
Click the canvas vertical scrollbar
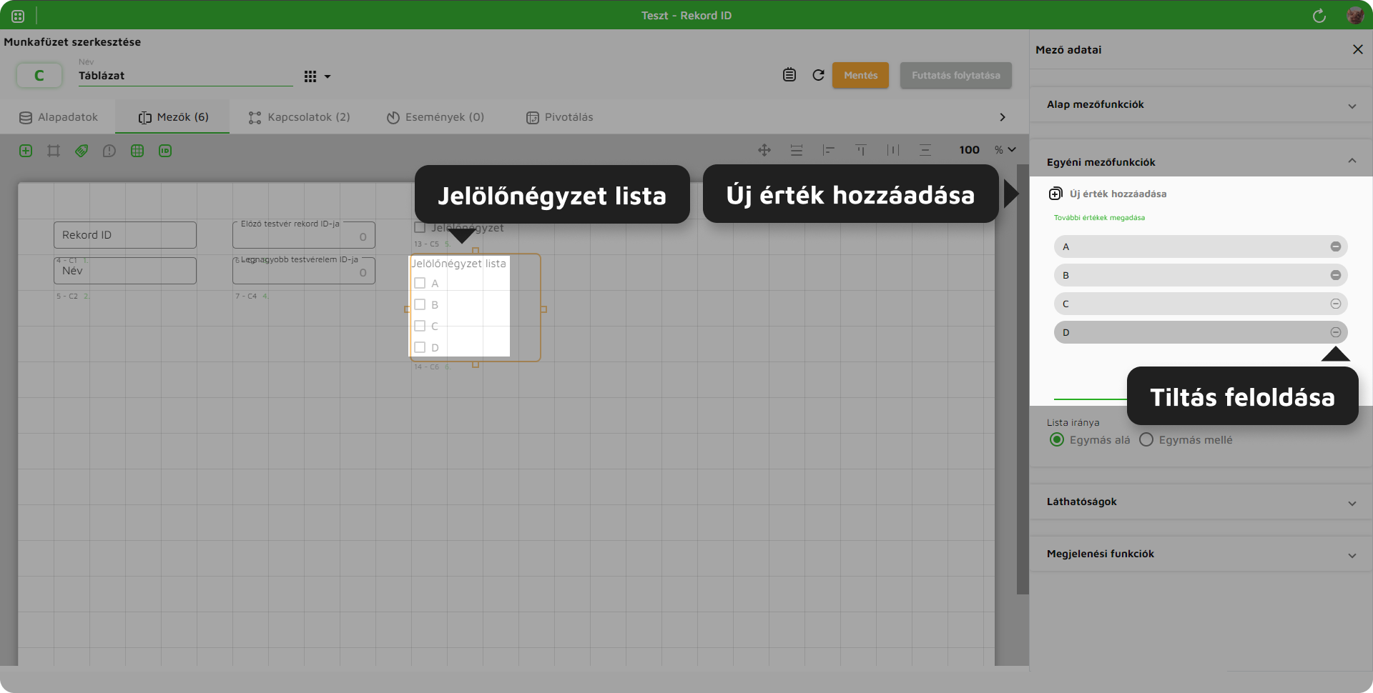click(x=1023, y=379)
